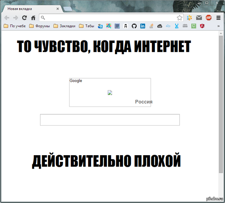
Task: Open a new tab with the tab-strip button
Action: coord(68,9)
